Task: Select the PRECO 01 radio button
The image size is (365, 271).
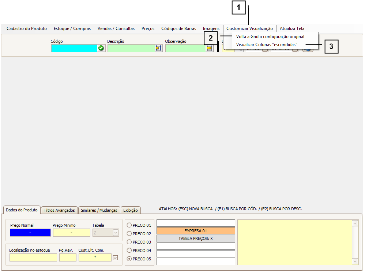Action: point(129,225)
